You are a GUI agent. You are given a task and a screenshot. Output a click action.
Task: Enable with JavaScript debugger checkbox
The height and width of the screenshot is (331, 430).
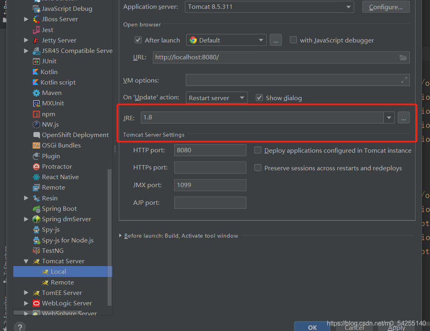(293, 40)
